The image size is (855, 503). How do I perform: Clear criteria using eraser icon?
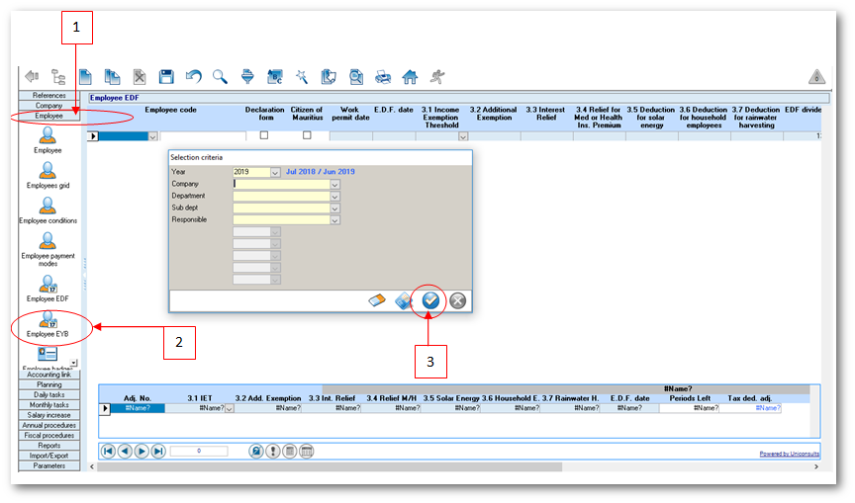(376, 300)
